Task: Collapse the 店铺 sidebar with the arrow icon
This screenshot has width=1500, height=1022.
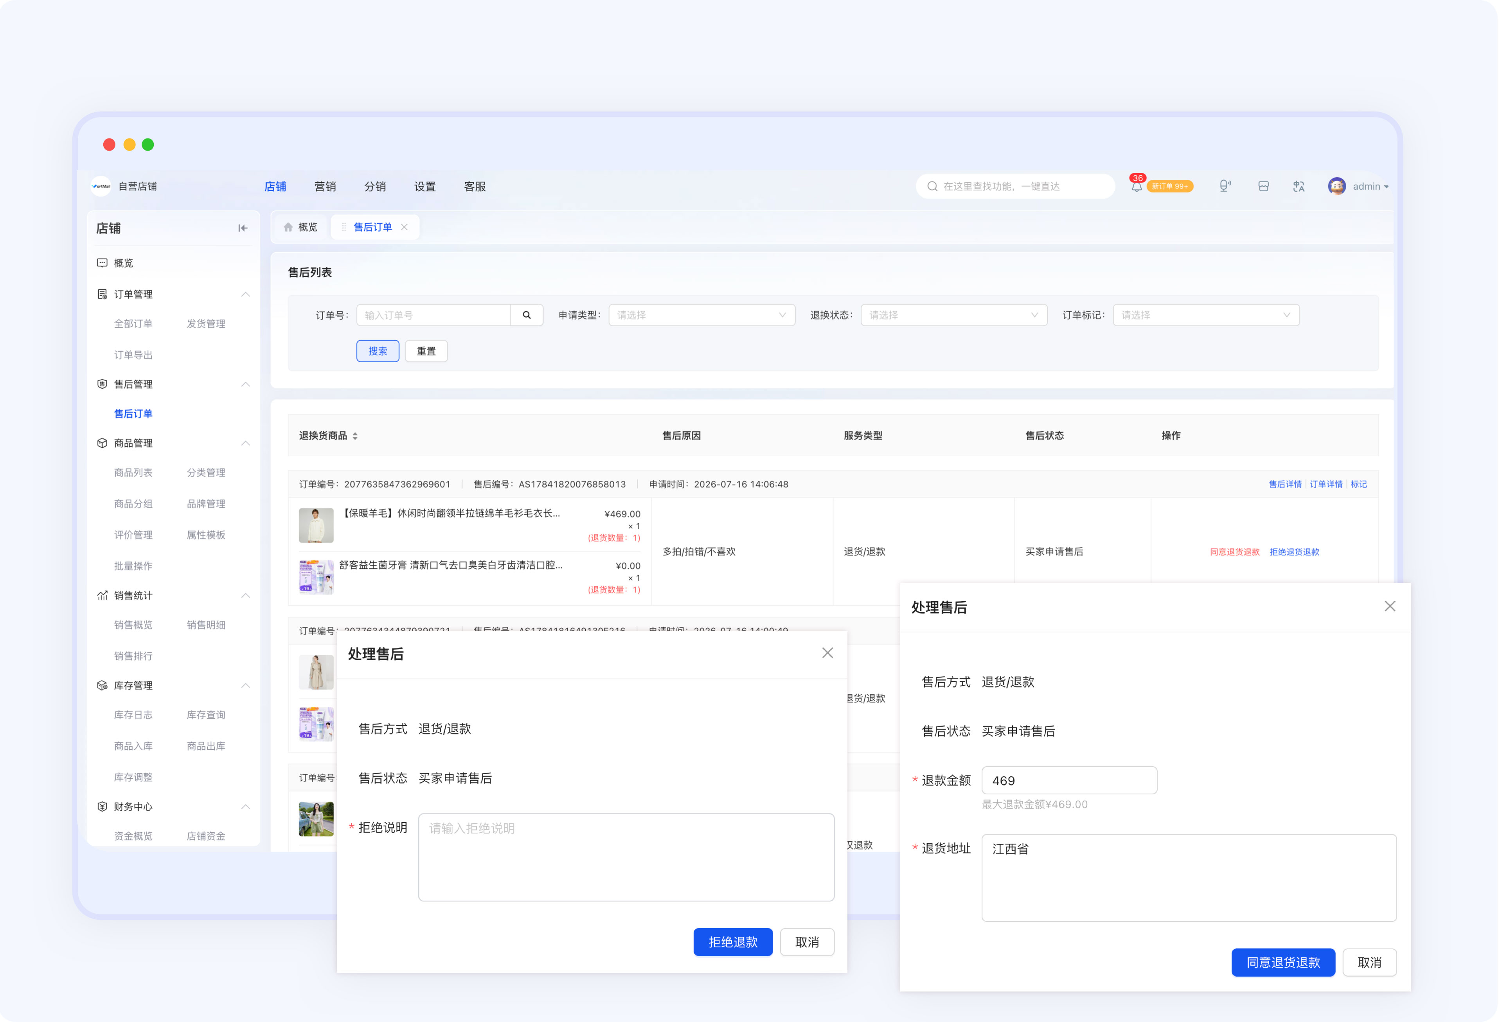Action: pyautogui.click(x=243, y=228)
